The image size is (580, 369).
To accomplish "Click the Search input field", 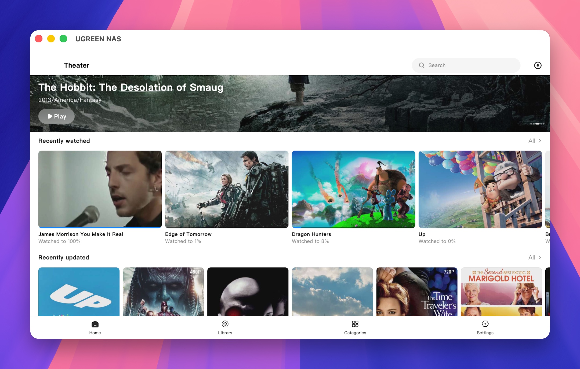I will [x=466, y=65].
